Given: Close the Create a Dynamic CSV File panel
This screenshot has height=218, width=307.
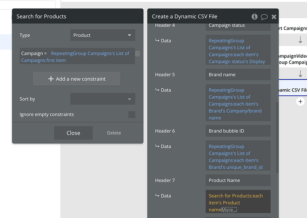Looking at the screenshot, I should pyautogui.click(x=274, y=16).
